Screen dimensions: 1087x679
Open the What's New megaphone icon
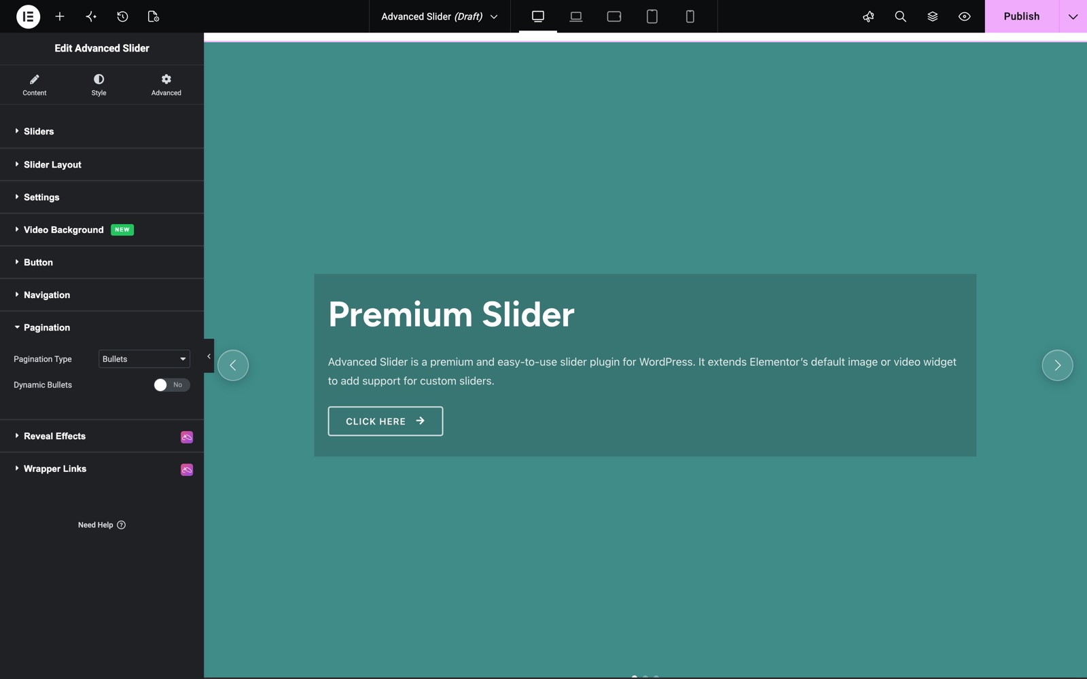tap(868, 16)
